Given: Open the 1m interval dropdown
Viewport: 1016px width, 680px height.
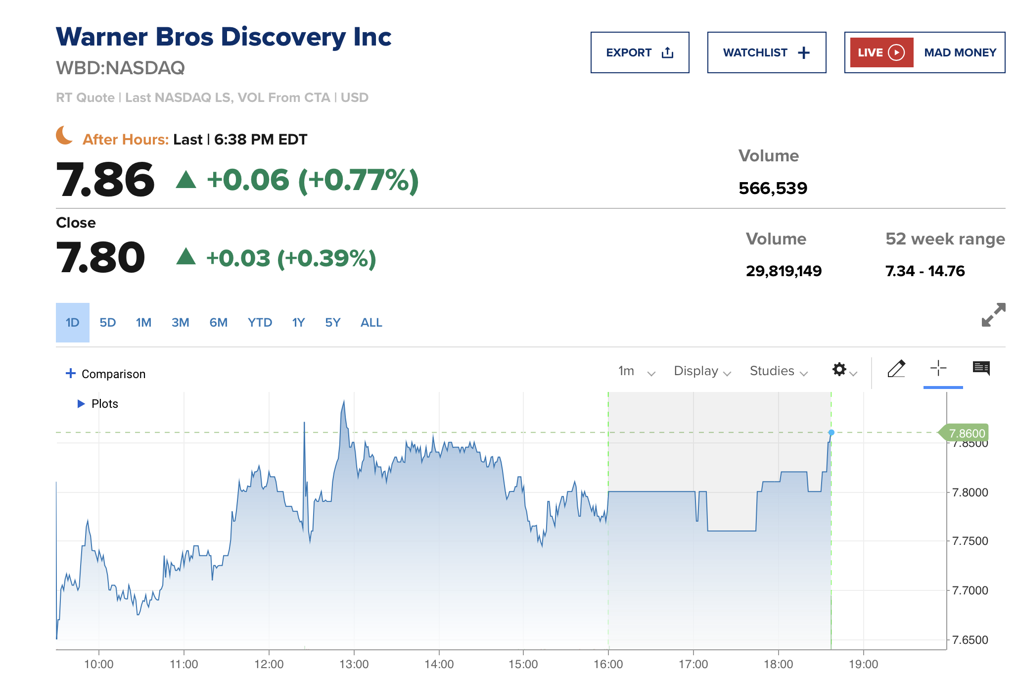Looking at the screenshot, I should point(636,371).
